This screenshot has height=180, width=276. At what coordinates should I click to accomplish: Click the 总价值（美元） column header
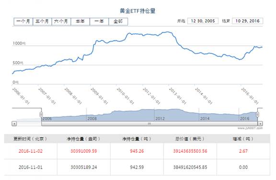(190, 139)
